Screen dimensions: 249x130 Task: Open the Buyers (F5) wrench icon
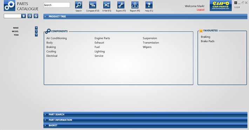click(121, 5)
